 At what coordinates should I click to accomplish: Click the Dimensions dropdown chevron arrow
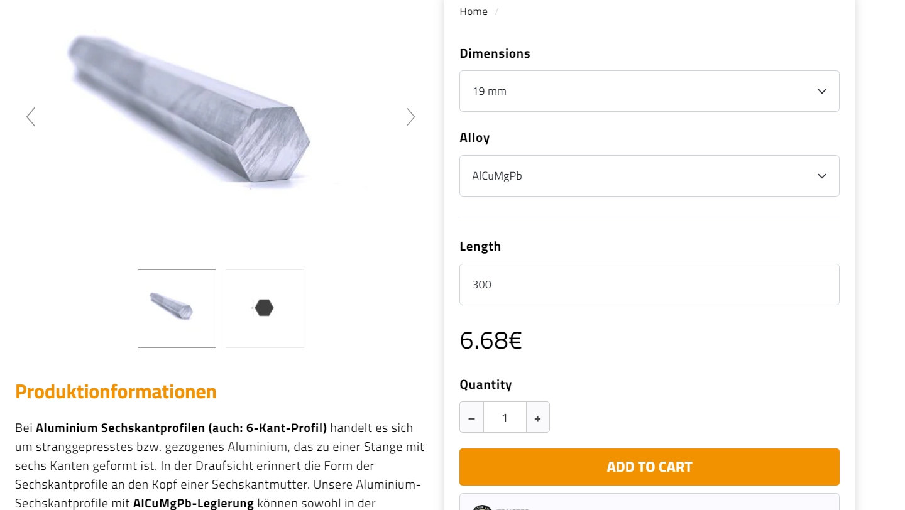[x=821, y=92]
